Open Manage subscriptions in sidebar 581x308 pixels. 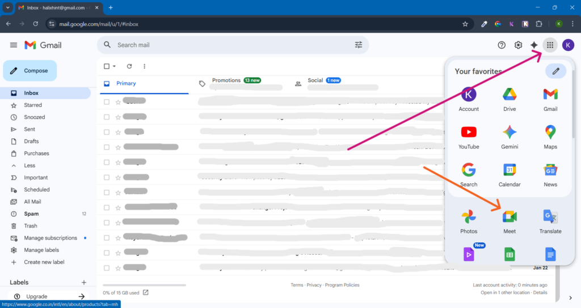pyautogui.click(x=50, y=238)
